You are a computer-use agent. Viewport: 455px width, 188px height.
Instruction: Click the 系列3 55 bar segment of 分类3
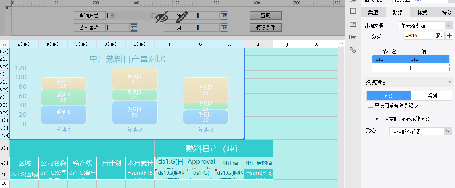pyautogui.click(x=205, y=90)
